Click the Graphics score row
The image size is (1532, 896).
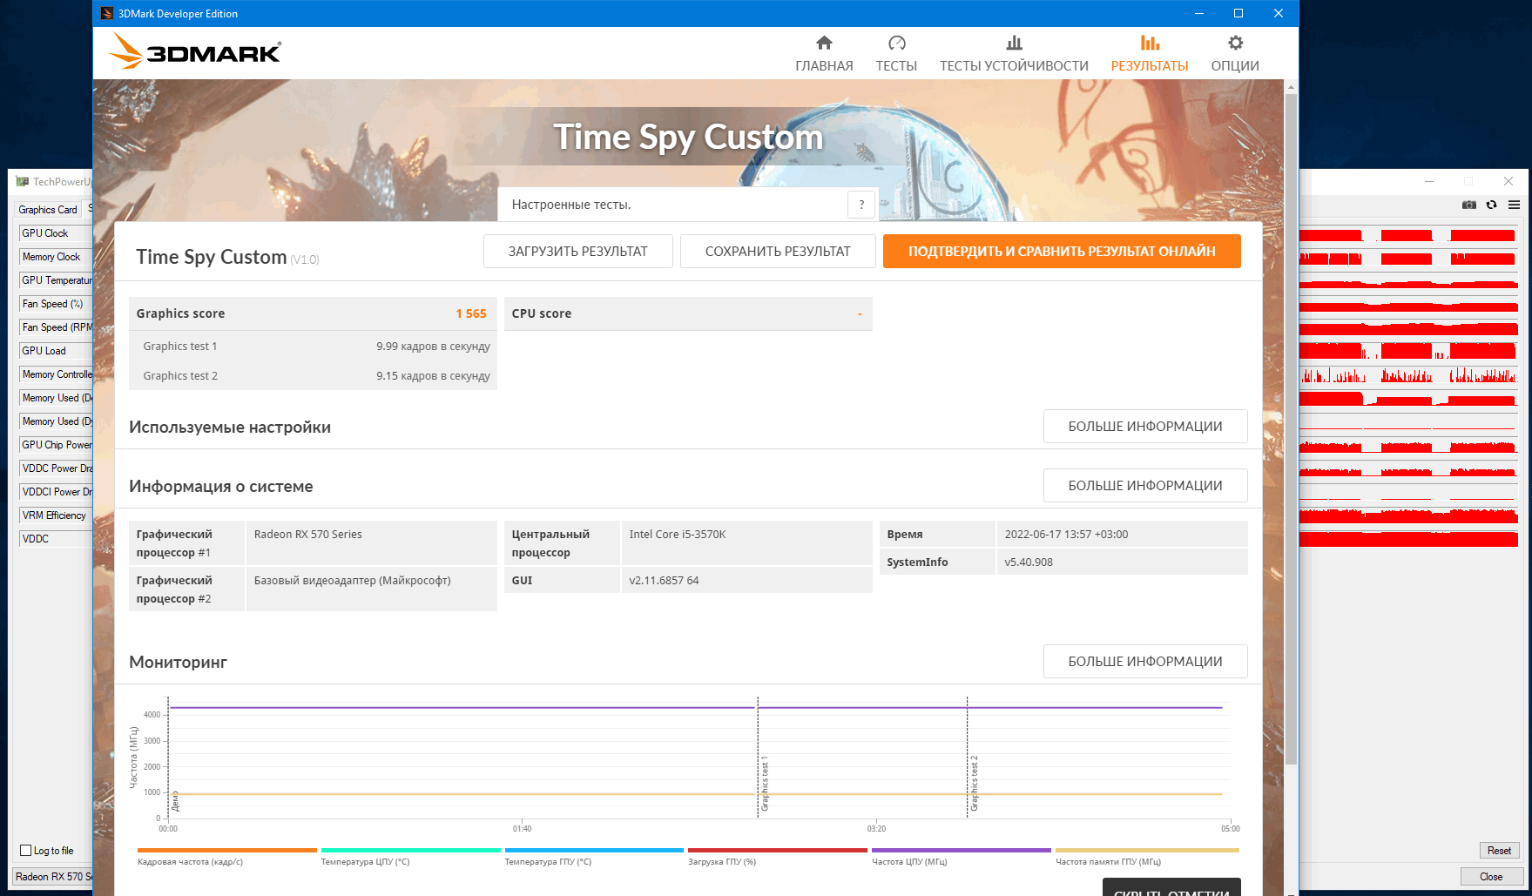tap(313, 313)
